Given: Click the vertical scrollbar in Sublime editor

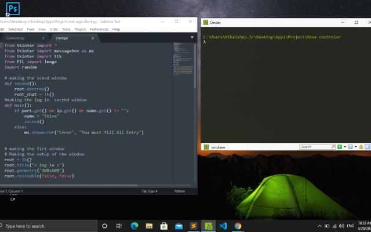Looking at the screenshot, I should pyautogui.click(x=195, y=66).
